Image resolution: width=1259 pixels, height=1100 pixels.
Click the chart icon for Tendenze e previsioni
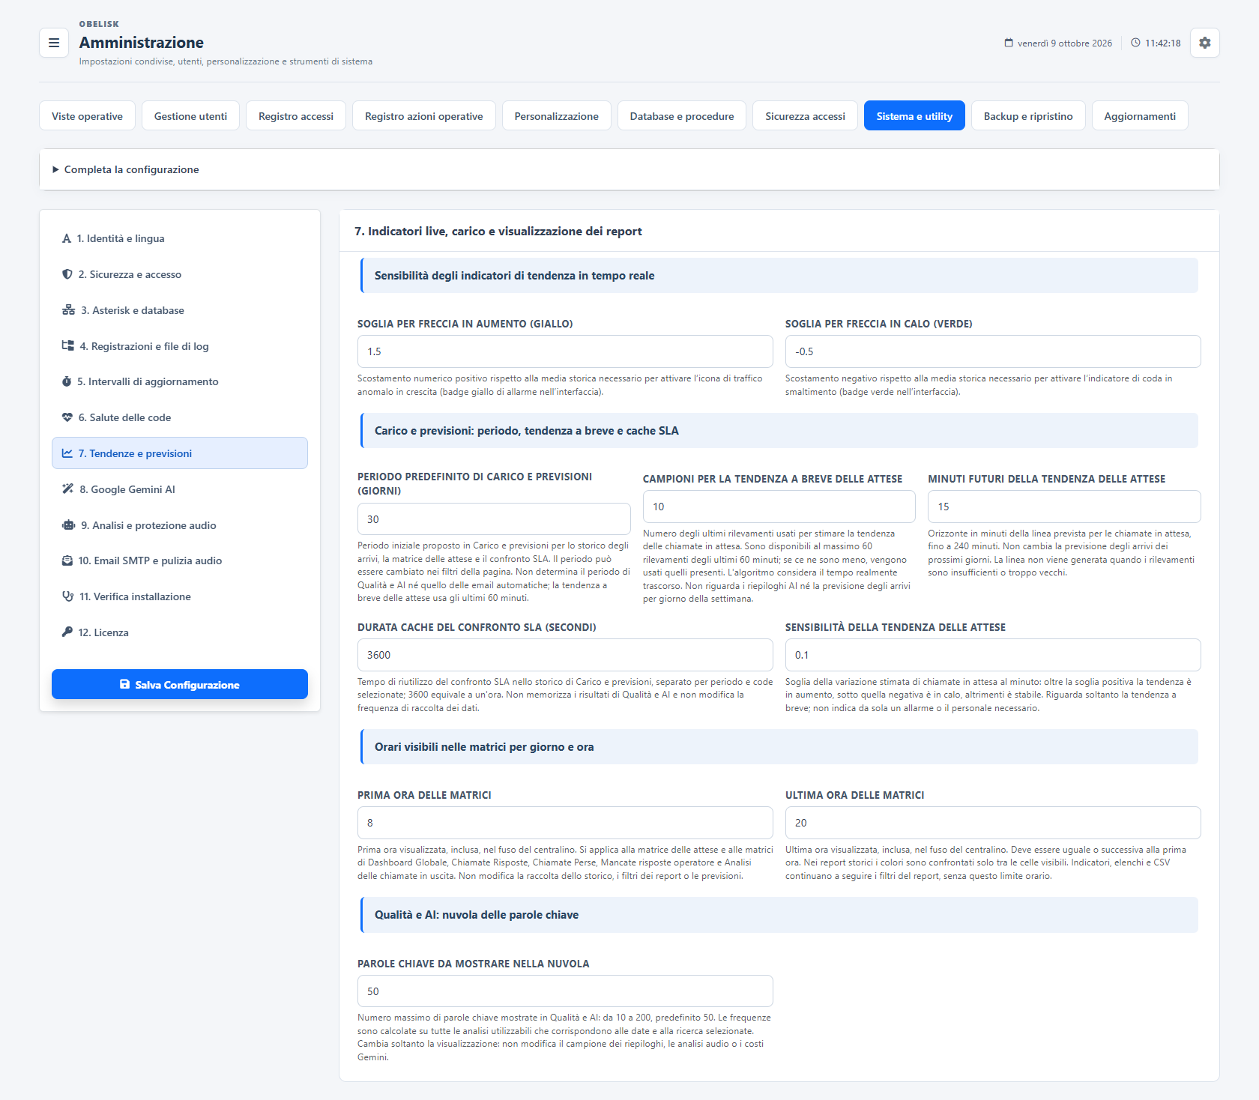pyautogui.click(x=67, y=453)
